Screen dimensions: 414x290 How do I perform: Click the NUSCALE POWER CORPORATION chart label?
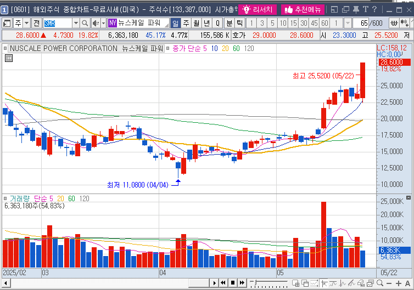click(x=86, y=48)
